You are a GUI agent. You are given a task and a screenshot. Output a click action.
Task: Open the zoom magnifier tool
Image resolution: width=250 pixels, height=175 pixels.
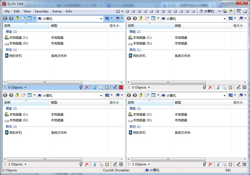(239, 11)
